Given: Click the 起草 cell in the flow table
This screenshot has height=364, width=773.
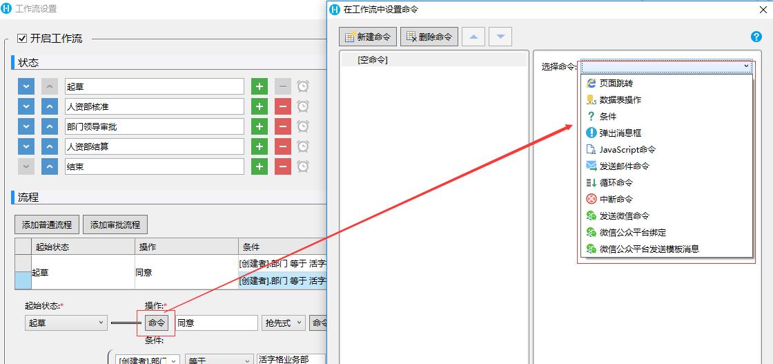Looking at the screenshot, I should click(83, 271).
